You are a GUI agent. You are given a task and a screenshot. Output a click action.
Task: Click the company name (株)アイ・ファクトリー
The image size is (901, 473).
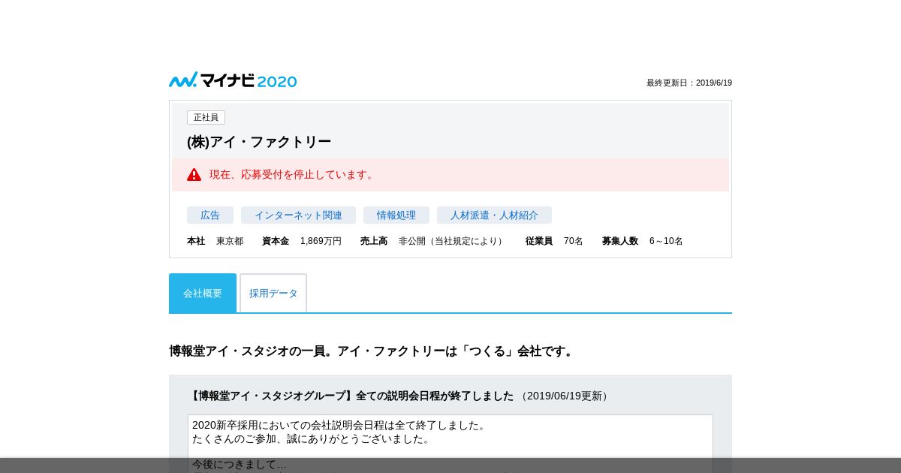tap(259, 142)
